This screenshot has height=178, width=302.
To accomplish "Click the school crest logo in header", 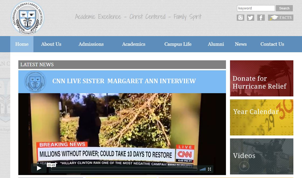I will pyautogui.click(x=28, y=18).
